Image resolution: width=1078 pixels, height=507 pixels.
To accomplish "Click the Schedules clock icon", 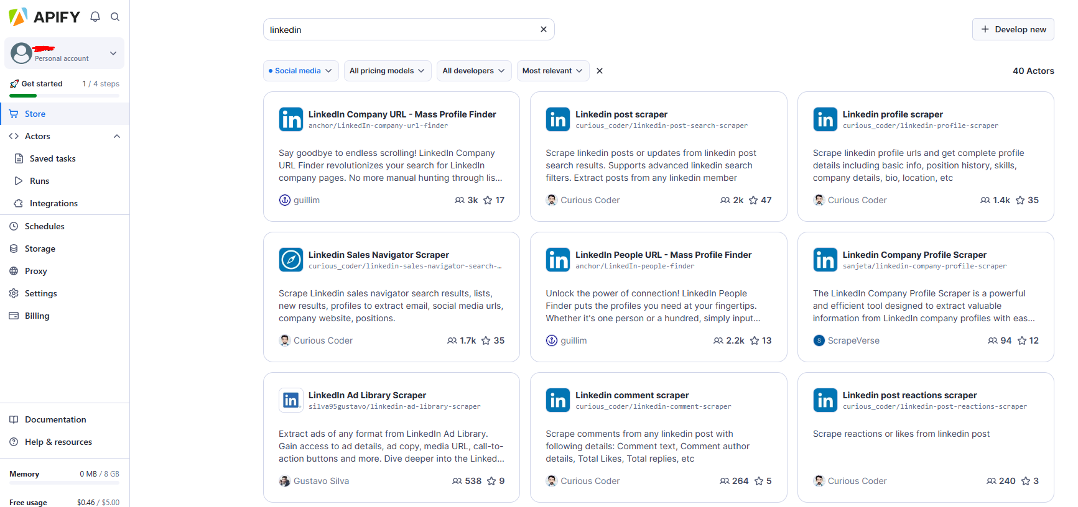I will 14,226.
